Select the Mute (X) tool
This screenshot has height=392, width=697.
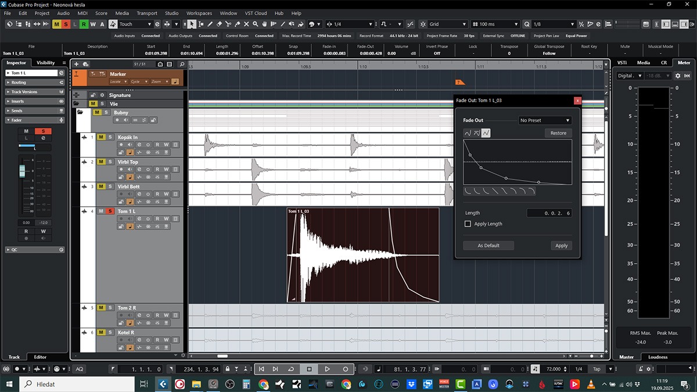click(x=246, y=24)
